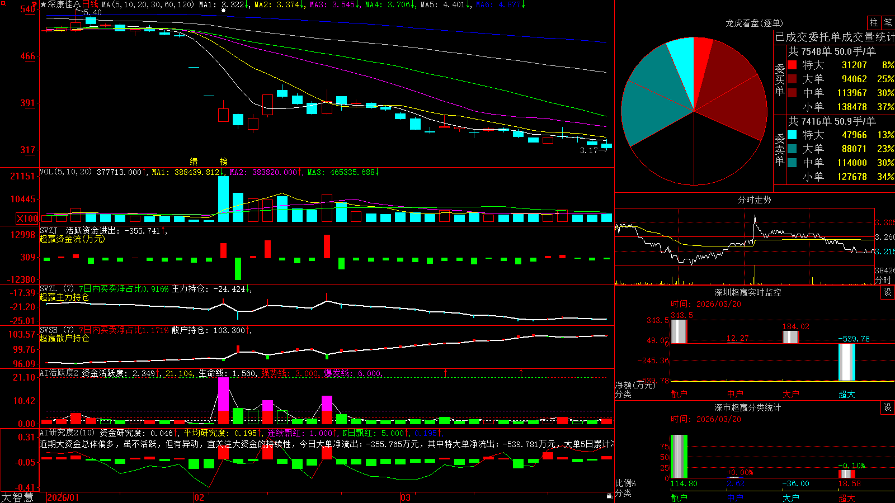Open 设 settings in 深市超赢分类统计
Viewport: 895px width, 503px height.
click(888, 407)
